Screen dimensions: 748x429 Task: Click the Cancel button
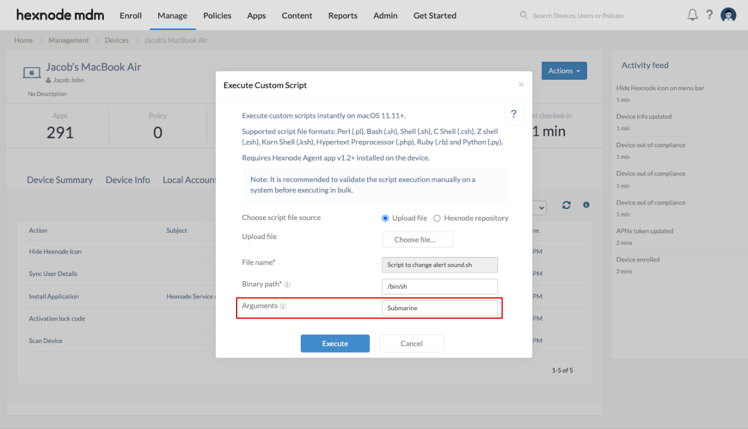[x=412, y=344]
